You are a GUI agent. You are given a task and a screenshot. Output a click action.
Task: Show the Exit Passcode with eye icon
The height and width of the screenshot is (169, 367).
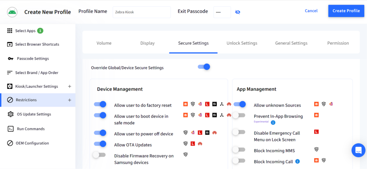click(238, 12)
